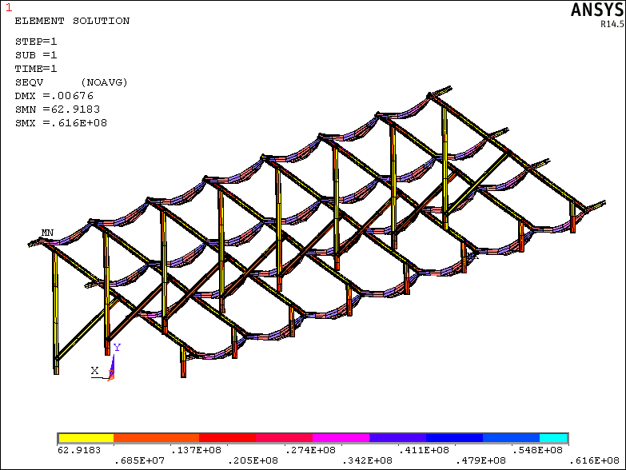Click the STEP=1 label
This screenshot has width=626, height=470.
pyautogui.click(x=37, y=42)
